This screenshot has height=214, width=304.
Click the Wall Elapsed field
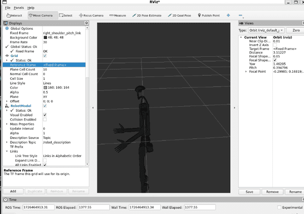pos(200,207)
